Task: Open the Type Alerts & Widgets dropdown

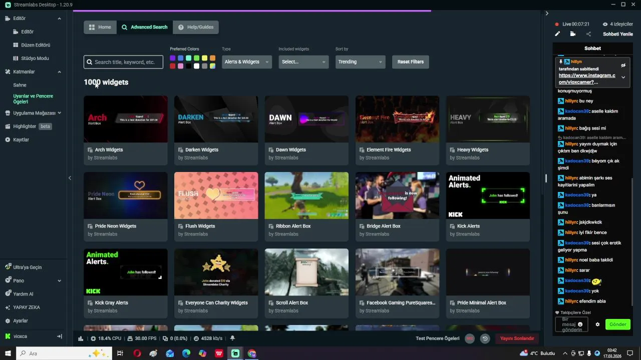Action: pyautogui.click(x=247, y=62)
